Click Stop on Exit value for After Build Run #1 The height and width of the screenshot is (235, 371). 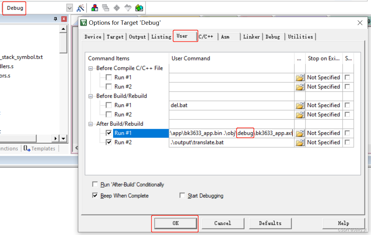323,133
